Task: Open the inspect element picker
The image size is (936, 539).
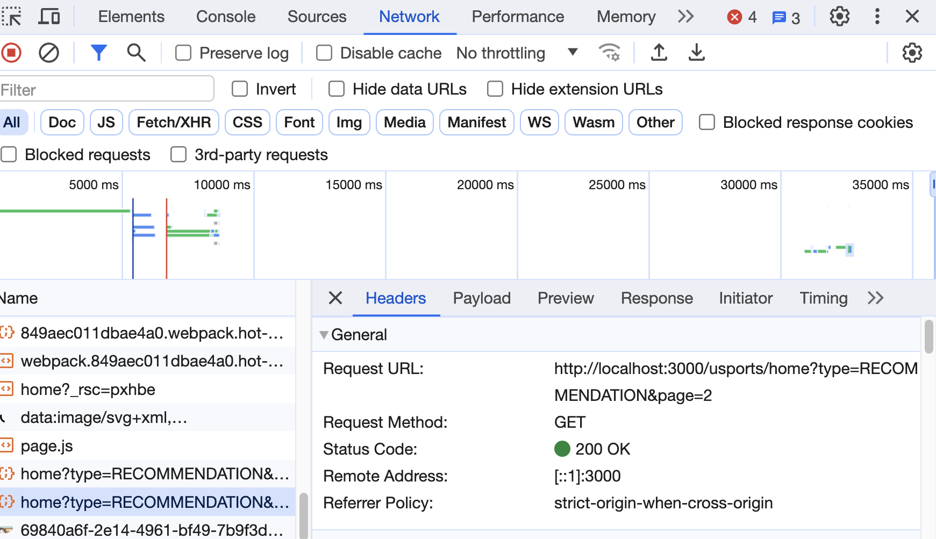Action: click(x=11, y=17)
